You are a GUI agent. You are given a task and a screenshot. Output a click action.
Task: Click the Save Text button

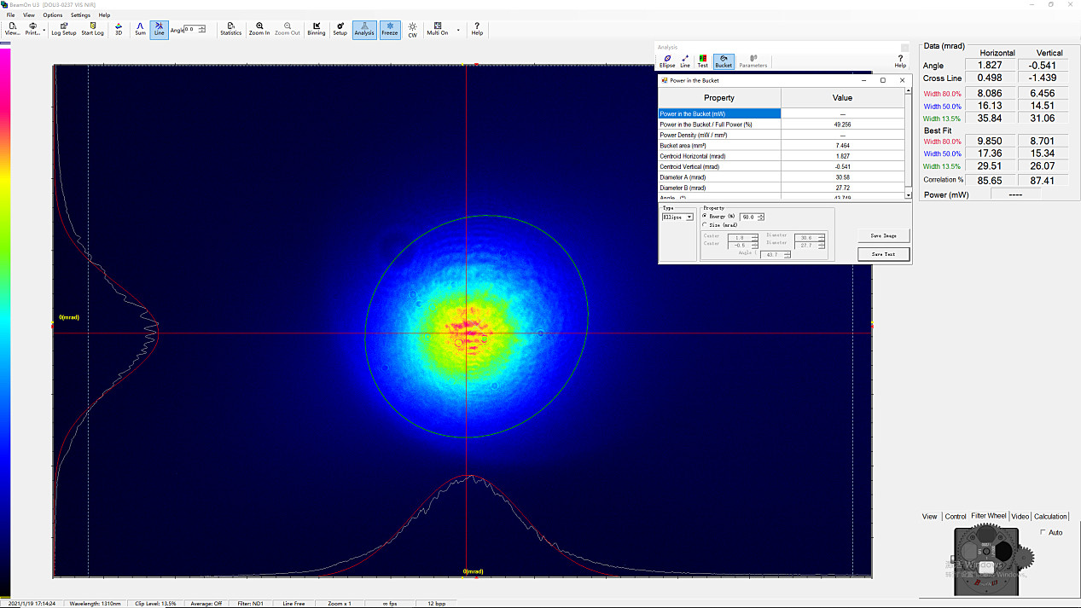[883, 254]
